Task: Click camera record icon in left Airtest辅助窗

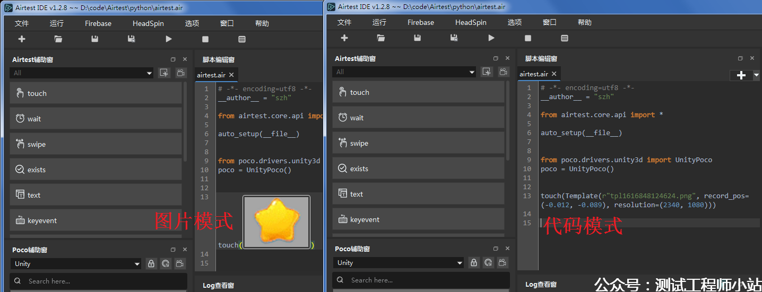Action: pos(181,73)
